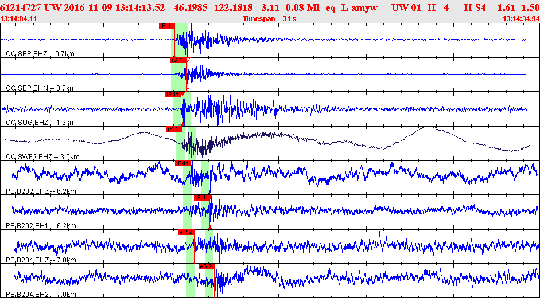This screenshot has width=540, height=298.
Task: Select the iP 1 pick flag on CC SEP EHZ
Action: pyautogui.click(x=166, y=26)
